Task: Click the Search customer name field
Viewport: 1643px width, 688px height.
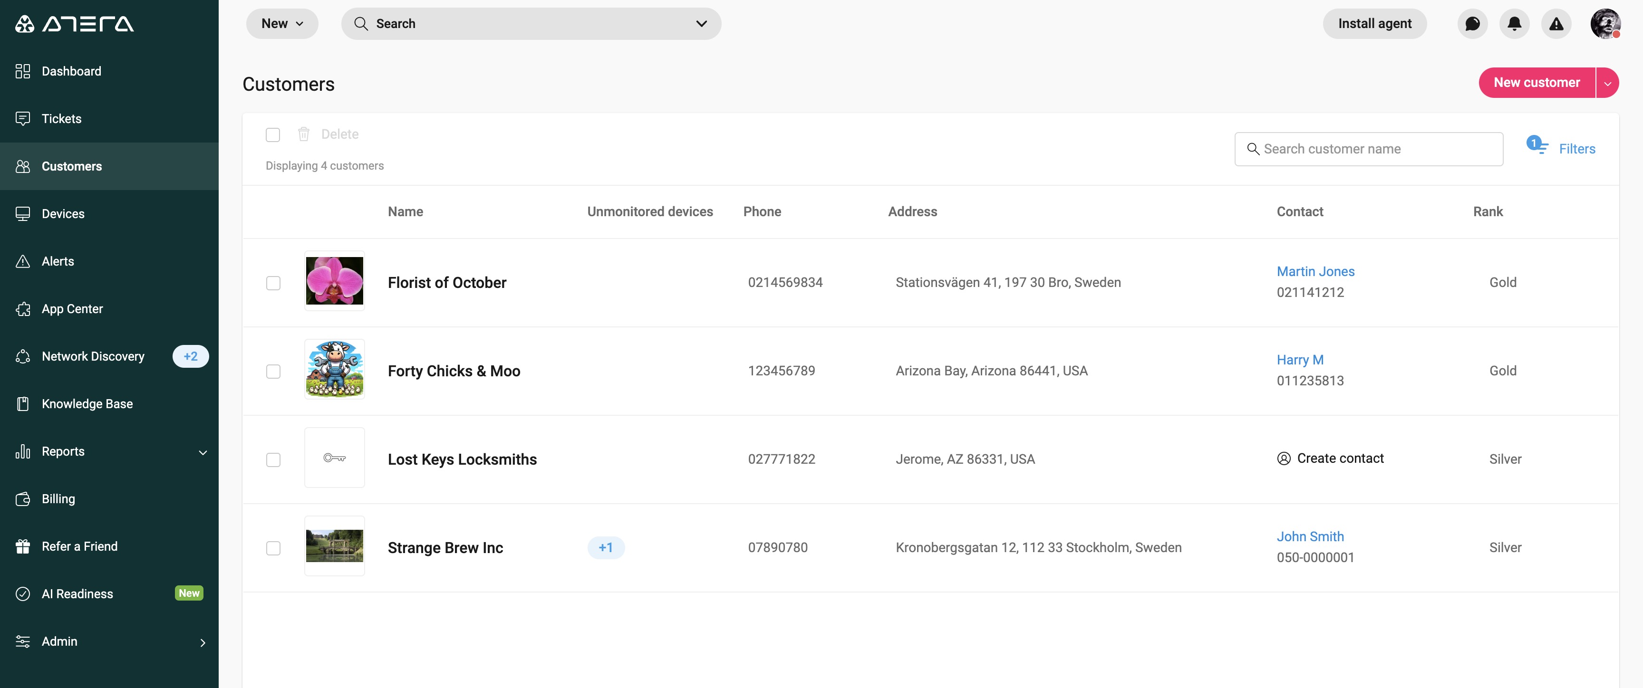Action: tap(1369, 149)
